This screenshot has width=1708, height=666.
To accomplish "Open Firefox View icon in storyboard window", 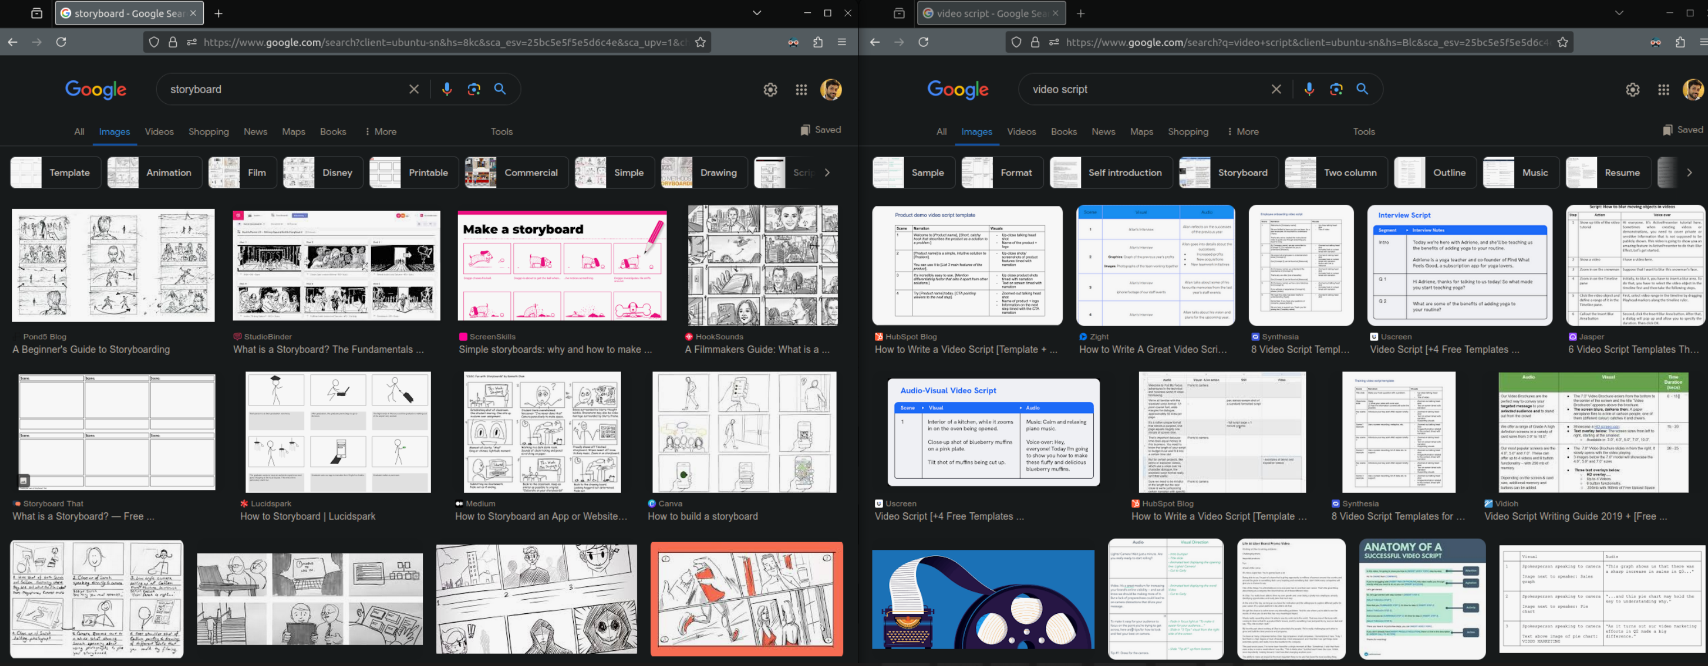I will pyautogui.click(x=37, y=13).
